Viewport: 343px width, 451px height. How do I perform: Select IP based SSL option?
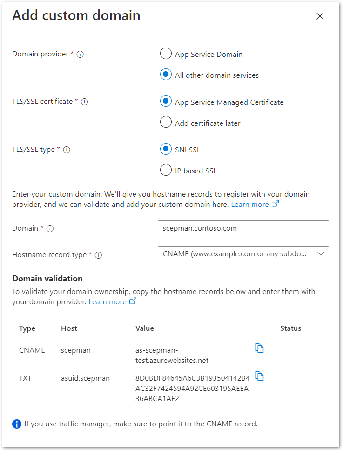point(166,170)
